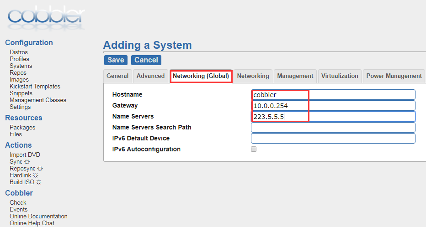
Task: Start the Build ISO action
Action: 22,182
